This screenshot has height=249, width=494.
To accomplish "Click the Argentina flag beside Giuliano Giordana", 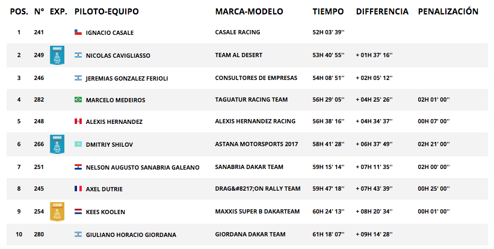I will [x=78, y=234].
